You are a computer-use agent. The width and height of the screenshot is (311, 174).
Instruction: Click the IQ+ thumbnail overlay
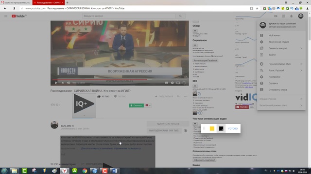(x=84, y=106)
